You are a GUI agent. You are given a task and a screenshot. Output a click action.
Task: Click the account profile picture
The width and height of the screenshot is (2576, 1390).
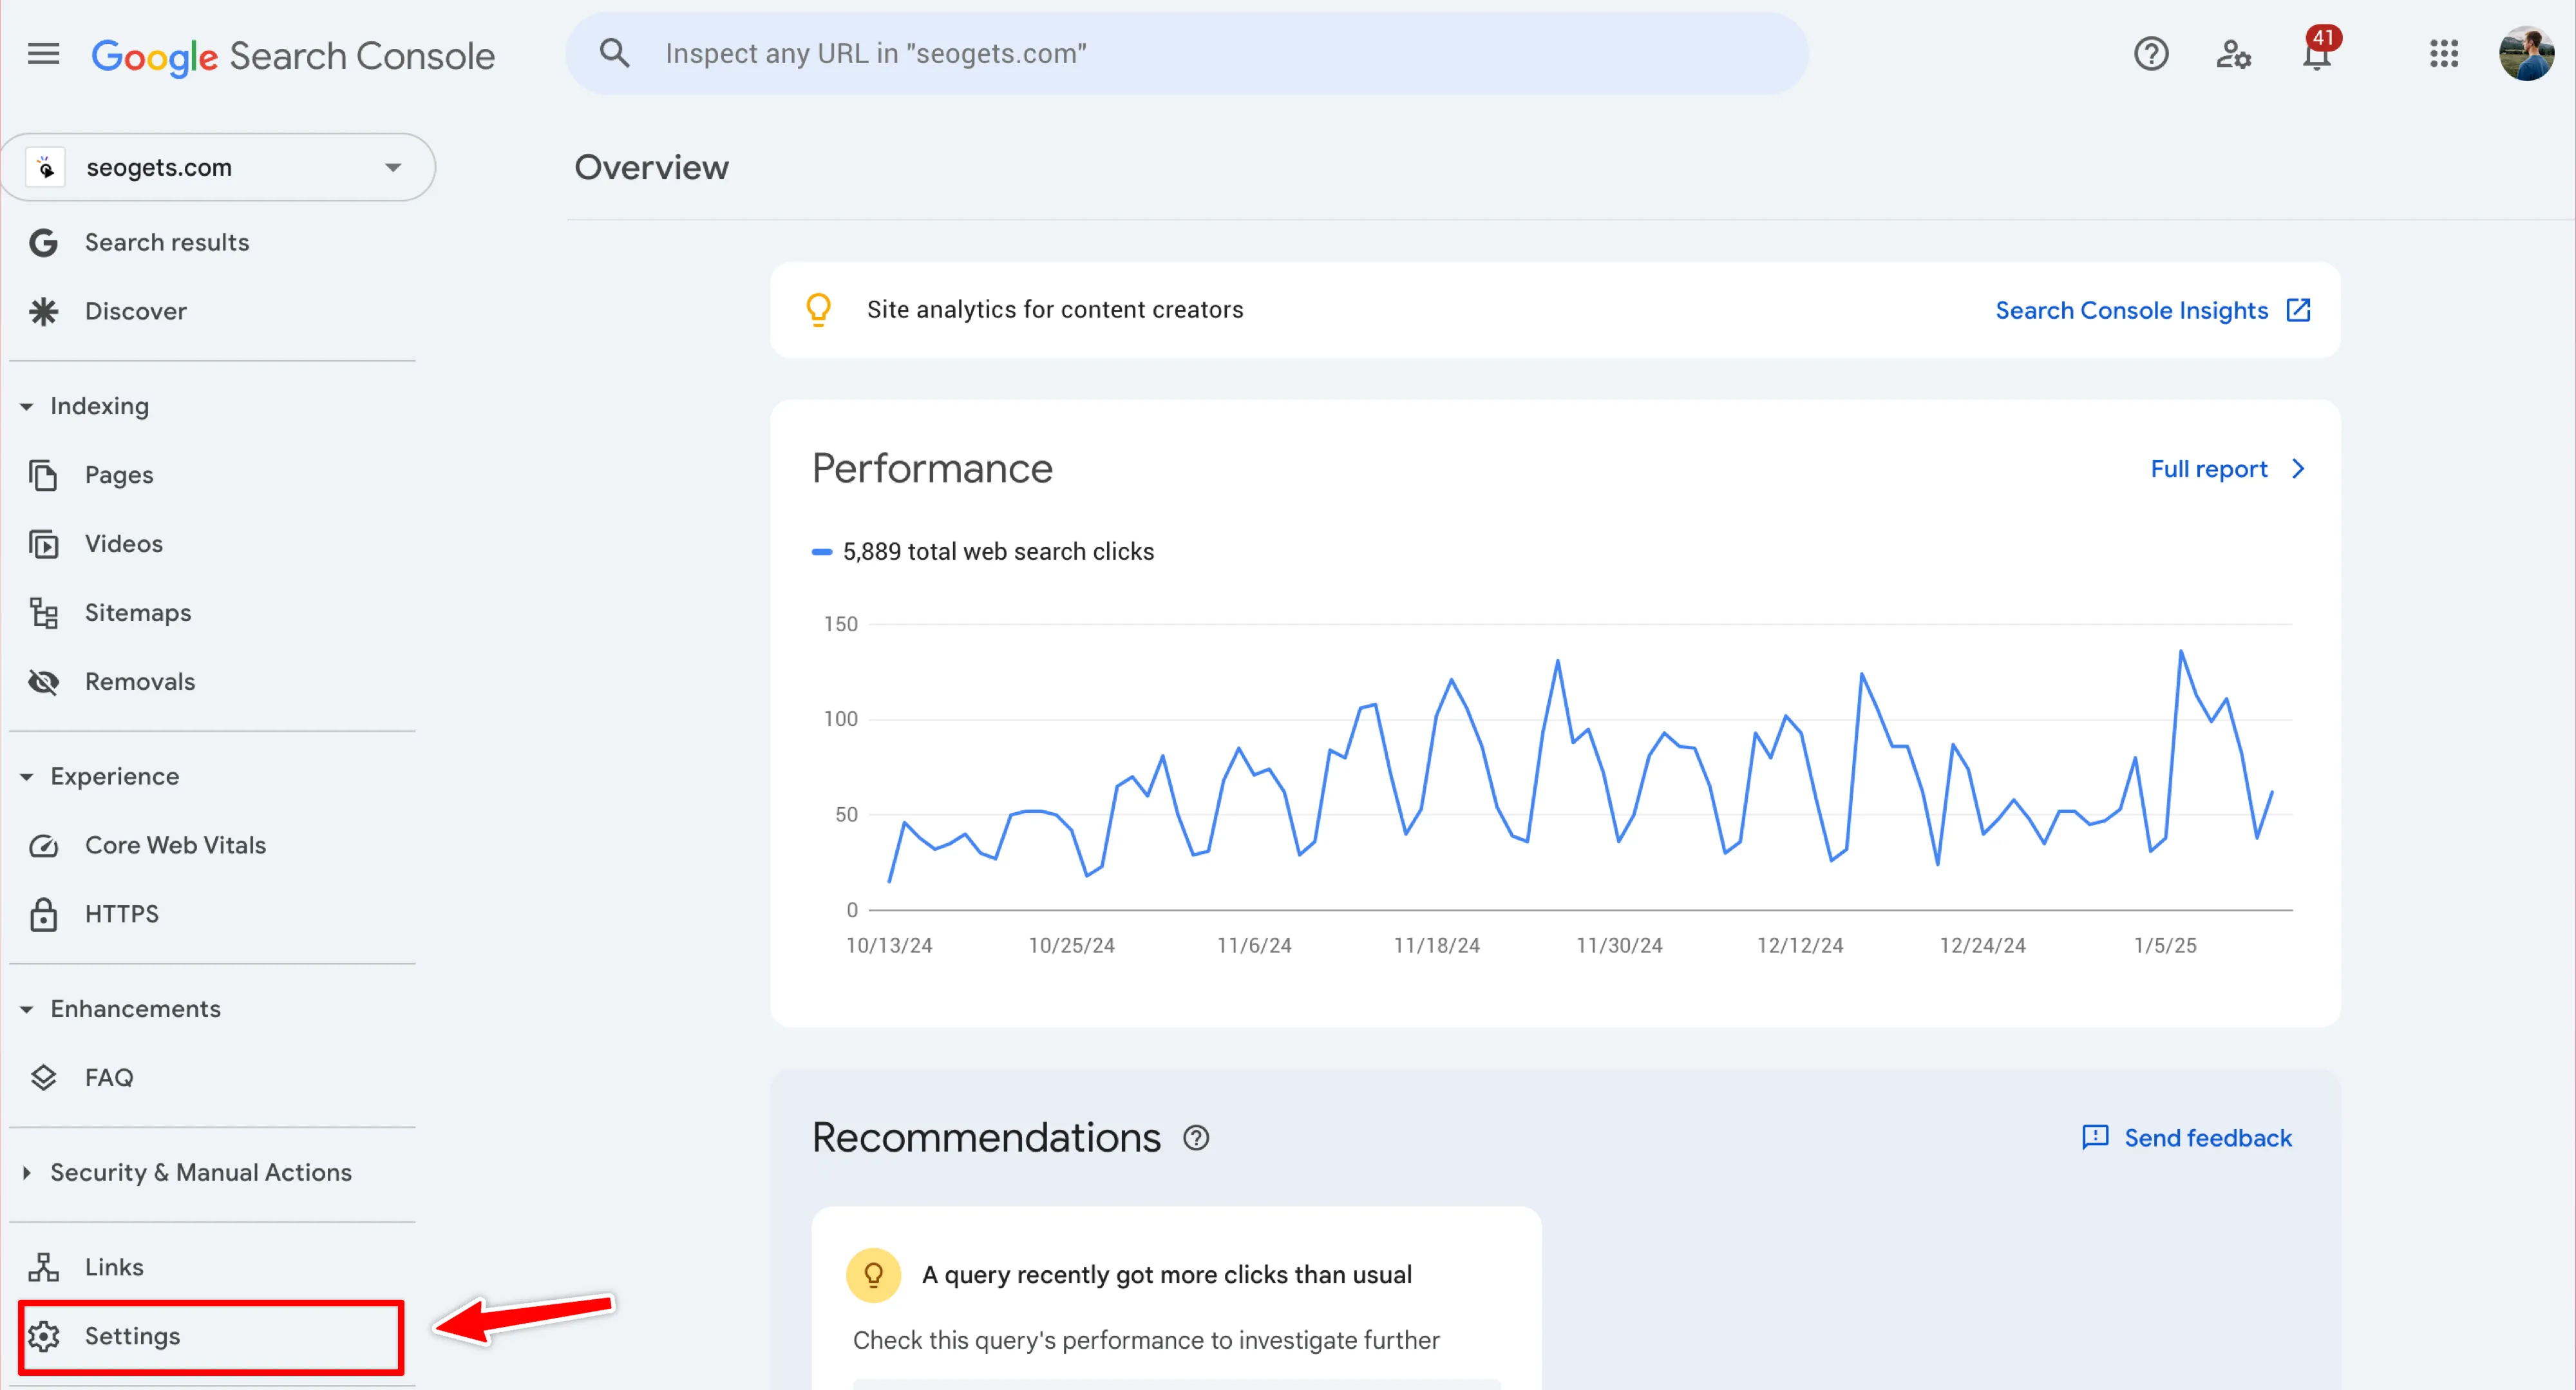(2525, 54)
